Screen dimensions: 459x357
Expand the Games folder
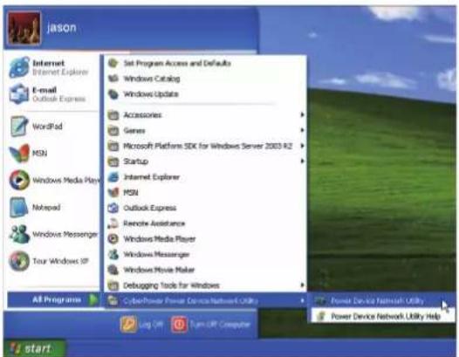coord(205,130)
